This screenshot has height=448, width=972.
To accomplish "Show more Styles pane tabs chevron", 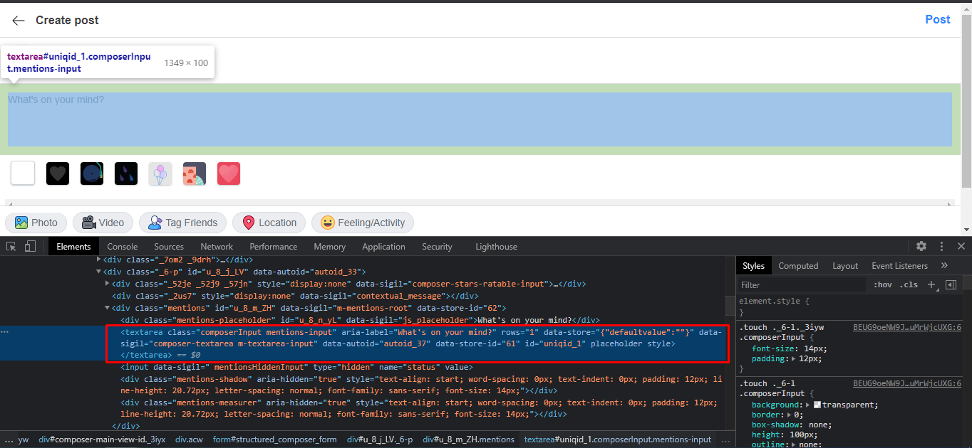I will pos(944,265).
